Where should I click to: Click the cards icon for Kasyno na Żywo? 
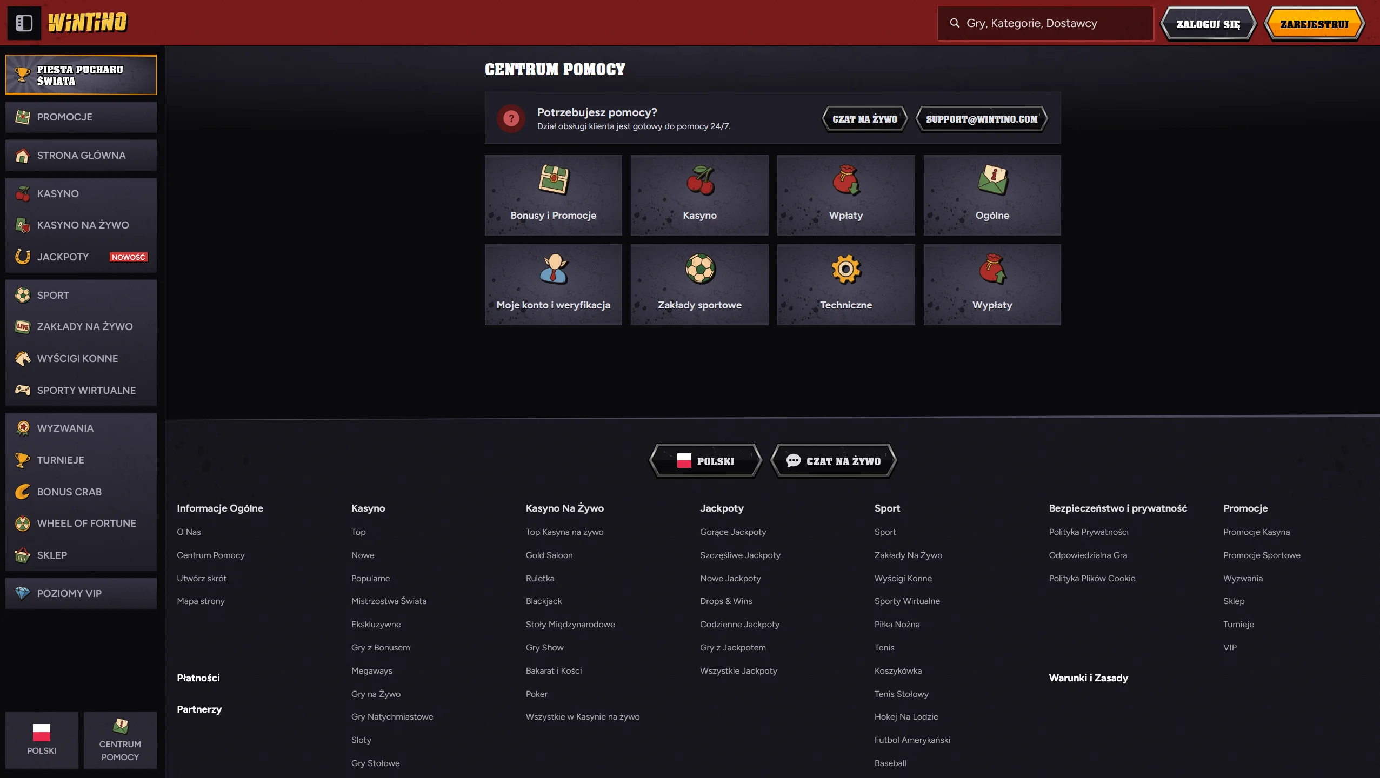(x=22, y=225)
